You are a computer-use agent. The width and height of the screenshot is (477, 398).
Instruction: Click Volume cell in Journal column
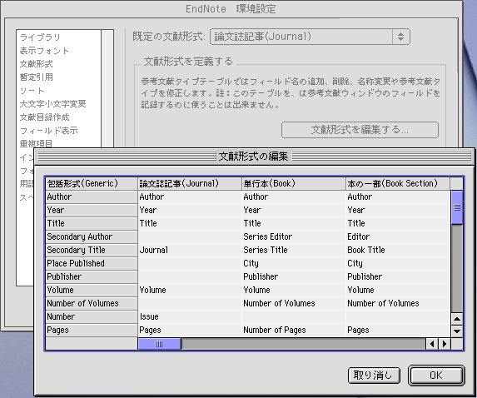190,291
